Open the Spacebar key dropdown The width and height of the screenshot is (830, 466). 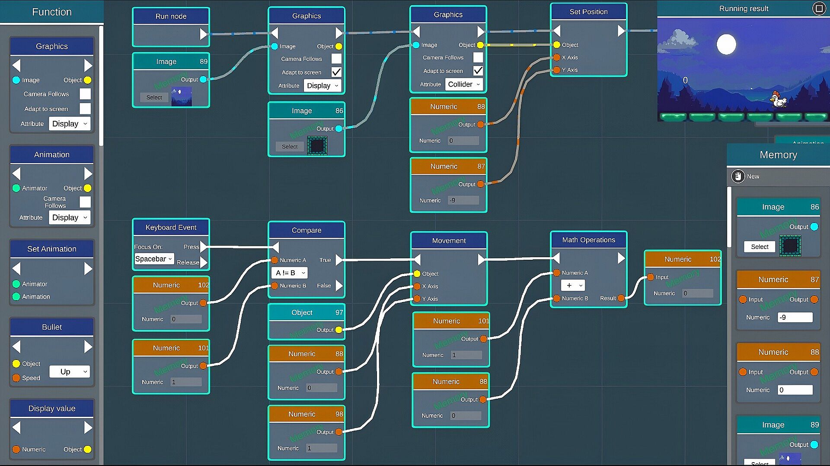(154, 259)
